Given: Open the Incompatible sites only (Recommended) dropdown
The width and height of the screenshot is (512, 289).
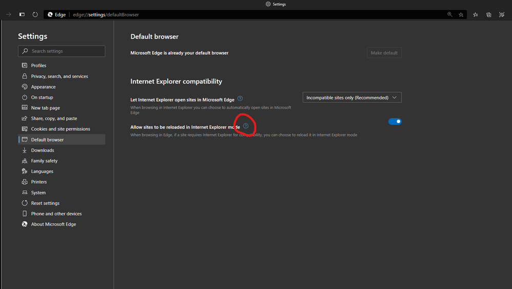Looking at the screenshot, I should tap(352, 97).
